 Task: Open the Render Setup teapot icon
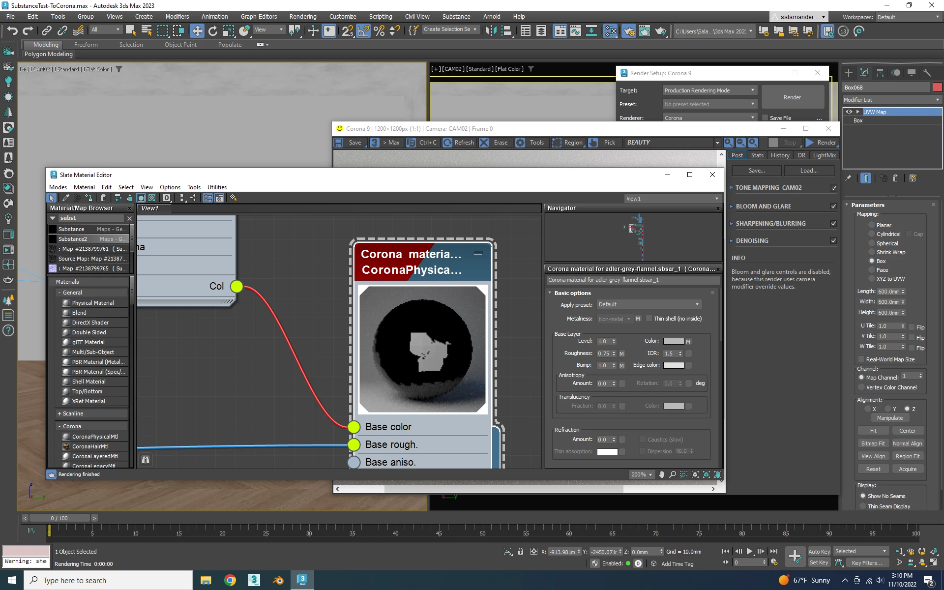tap(628, 31)
